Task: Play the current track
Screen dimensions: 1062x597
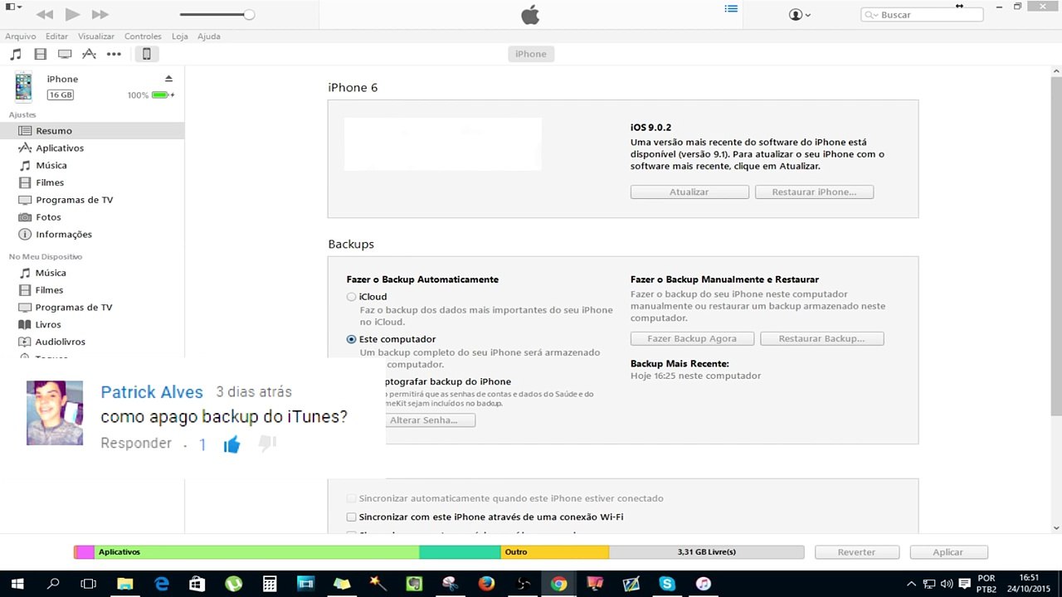Action: [x=72, y=14]
